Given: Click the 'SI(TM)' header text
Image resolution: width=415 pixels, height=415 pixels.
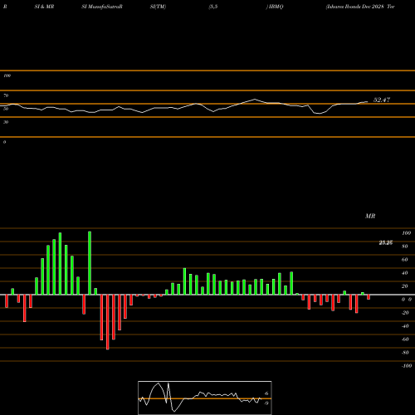Looking at the screenshot, I should pyautogui.click(x=158, y=7).
